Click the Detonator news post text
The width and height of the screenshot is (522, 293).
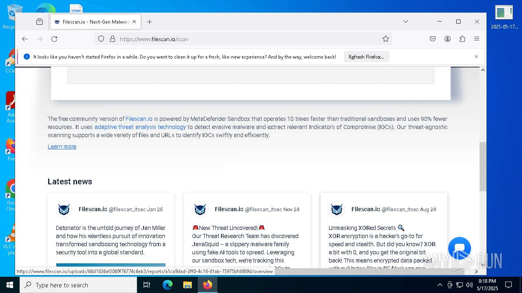[111, 240]
